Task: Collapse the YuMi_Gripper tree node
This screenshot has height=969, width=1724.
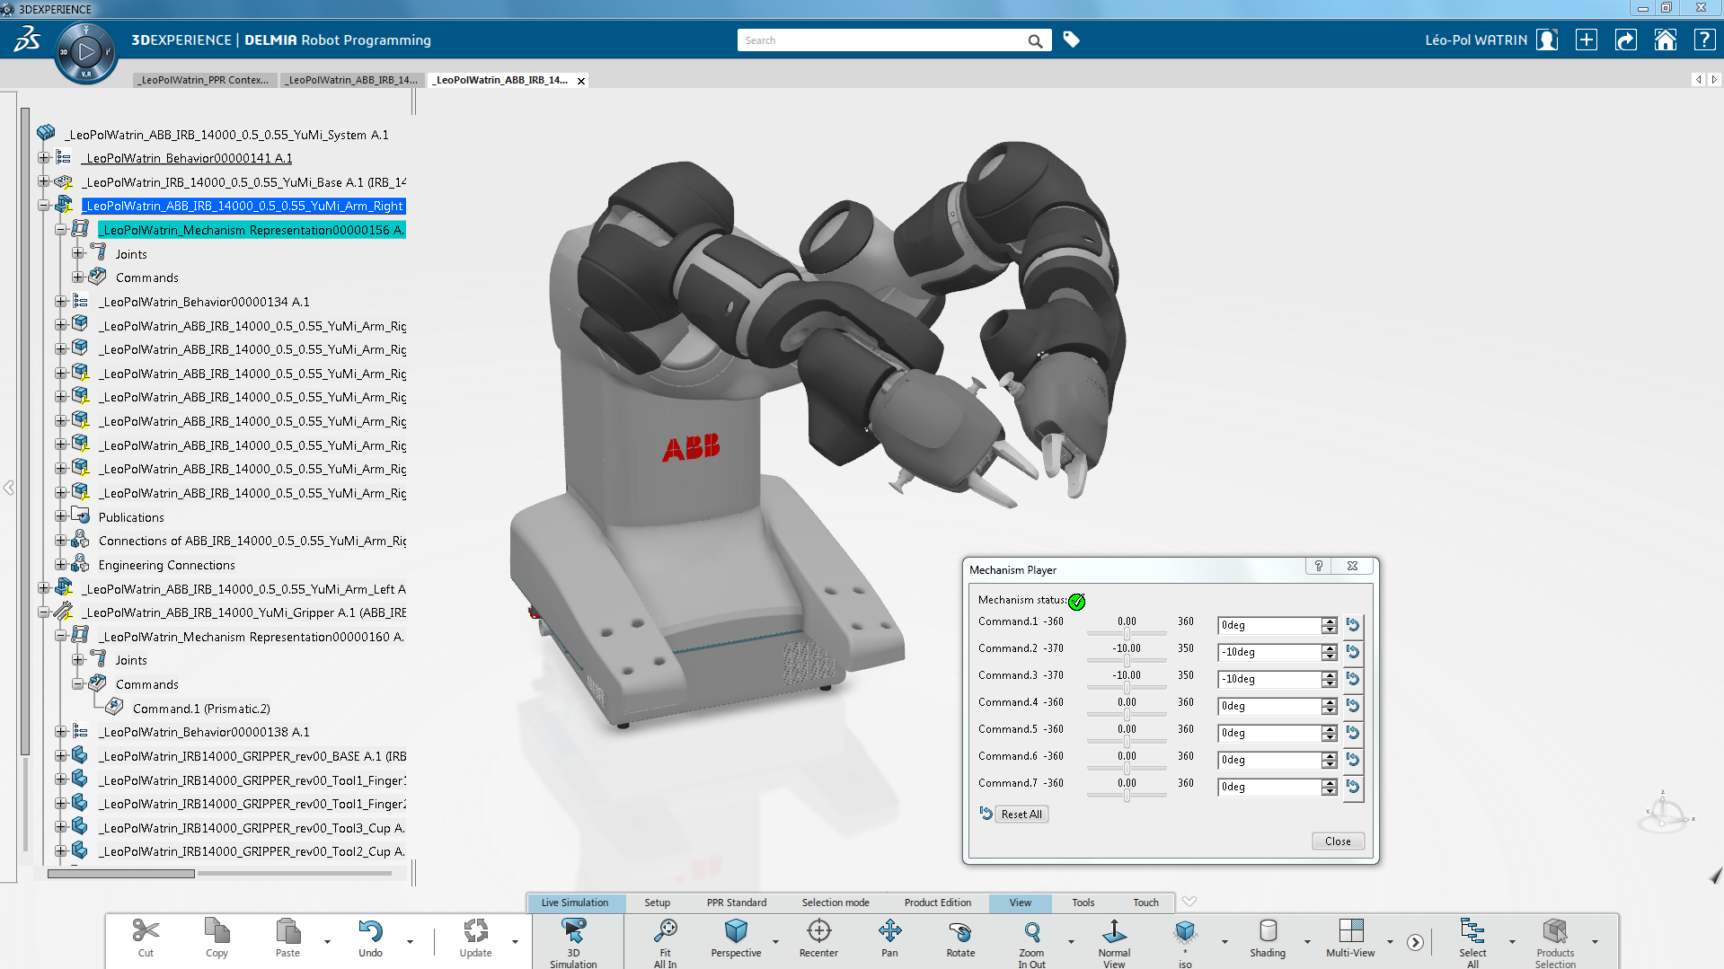Action: pos(43,612)
